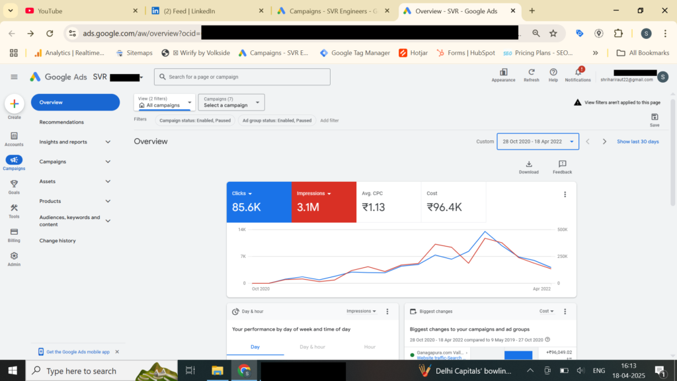The width and height of the screenshot is (677, 381).
Task: Open the Help icon
Action: click(x=553, y=72)
